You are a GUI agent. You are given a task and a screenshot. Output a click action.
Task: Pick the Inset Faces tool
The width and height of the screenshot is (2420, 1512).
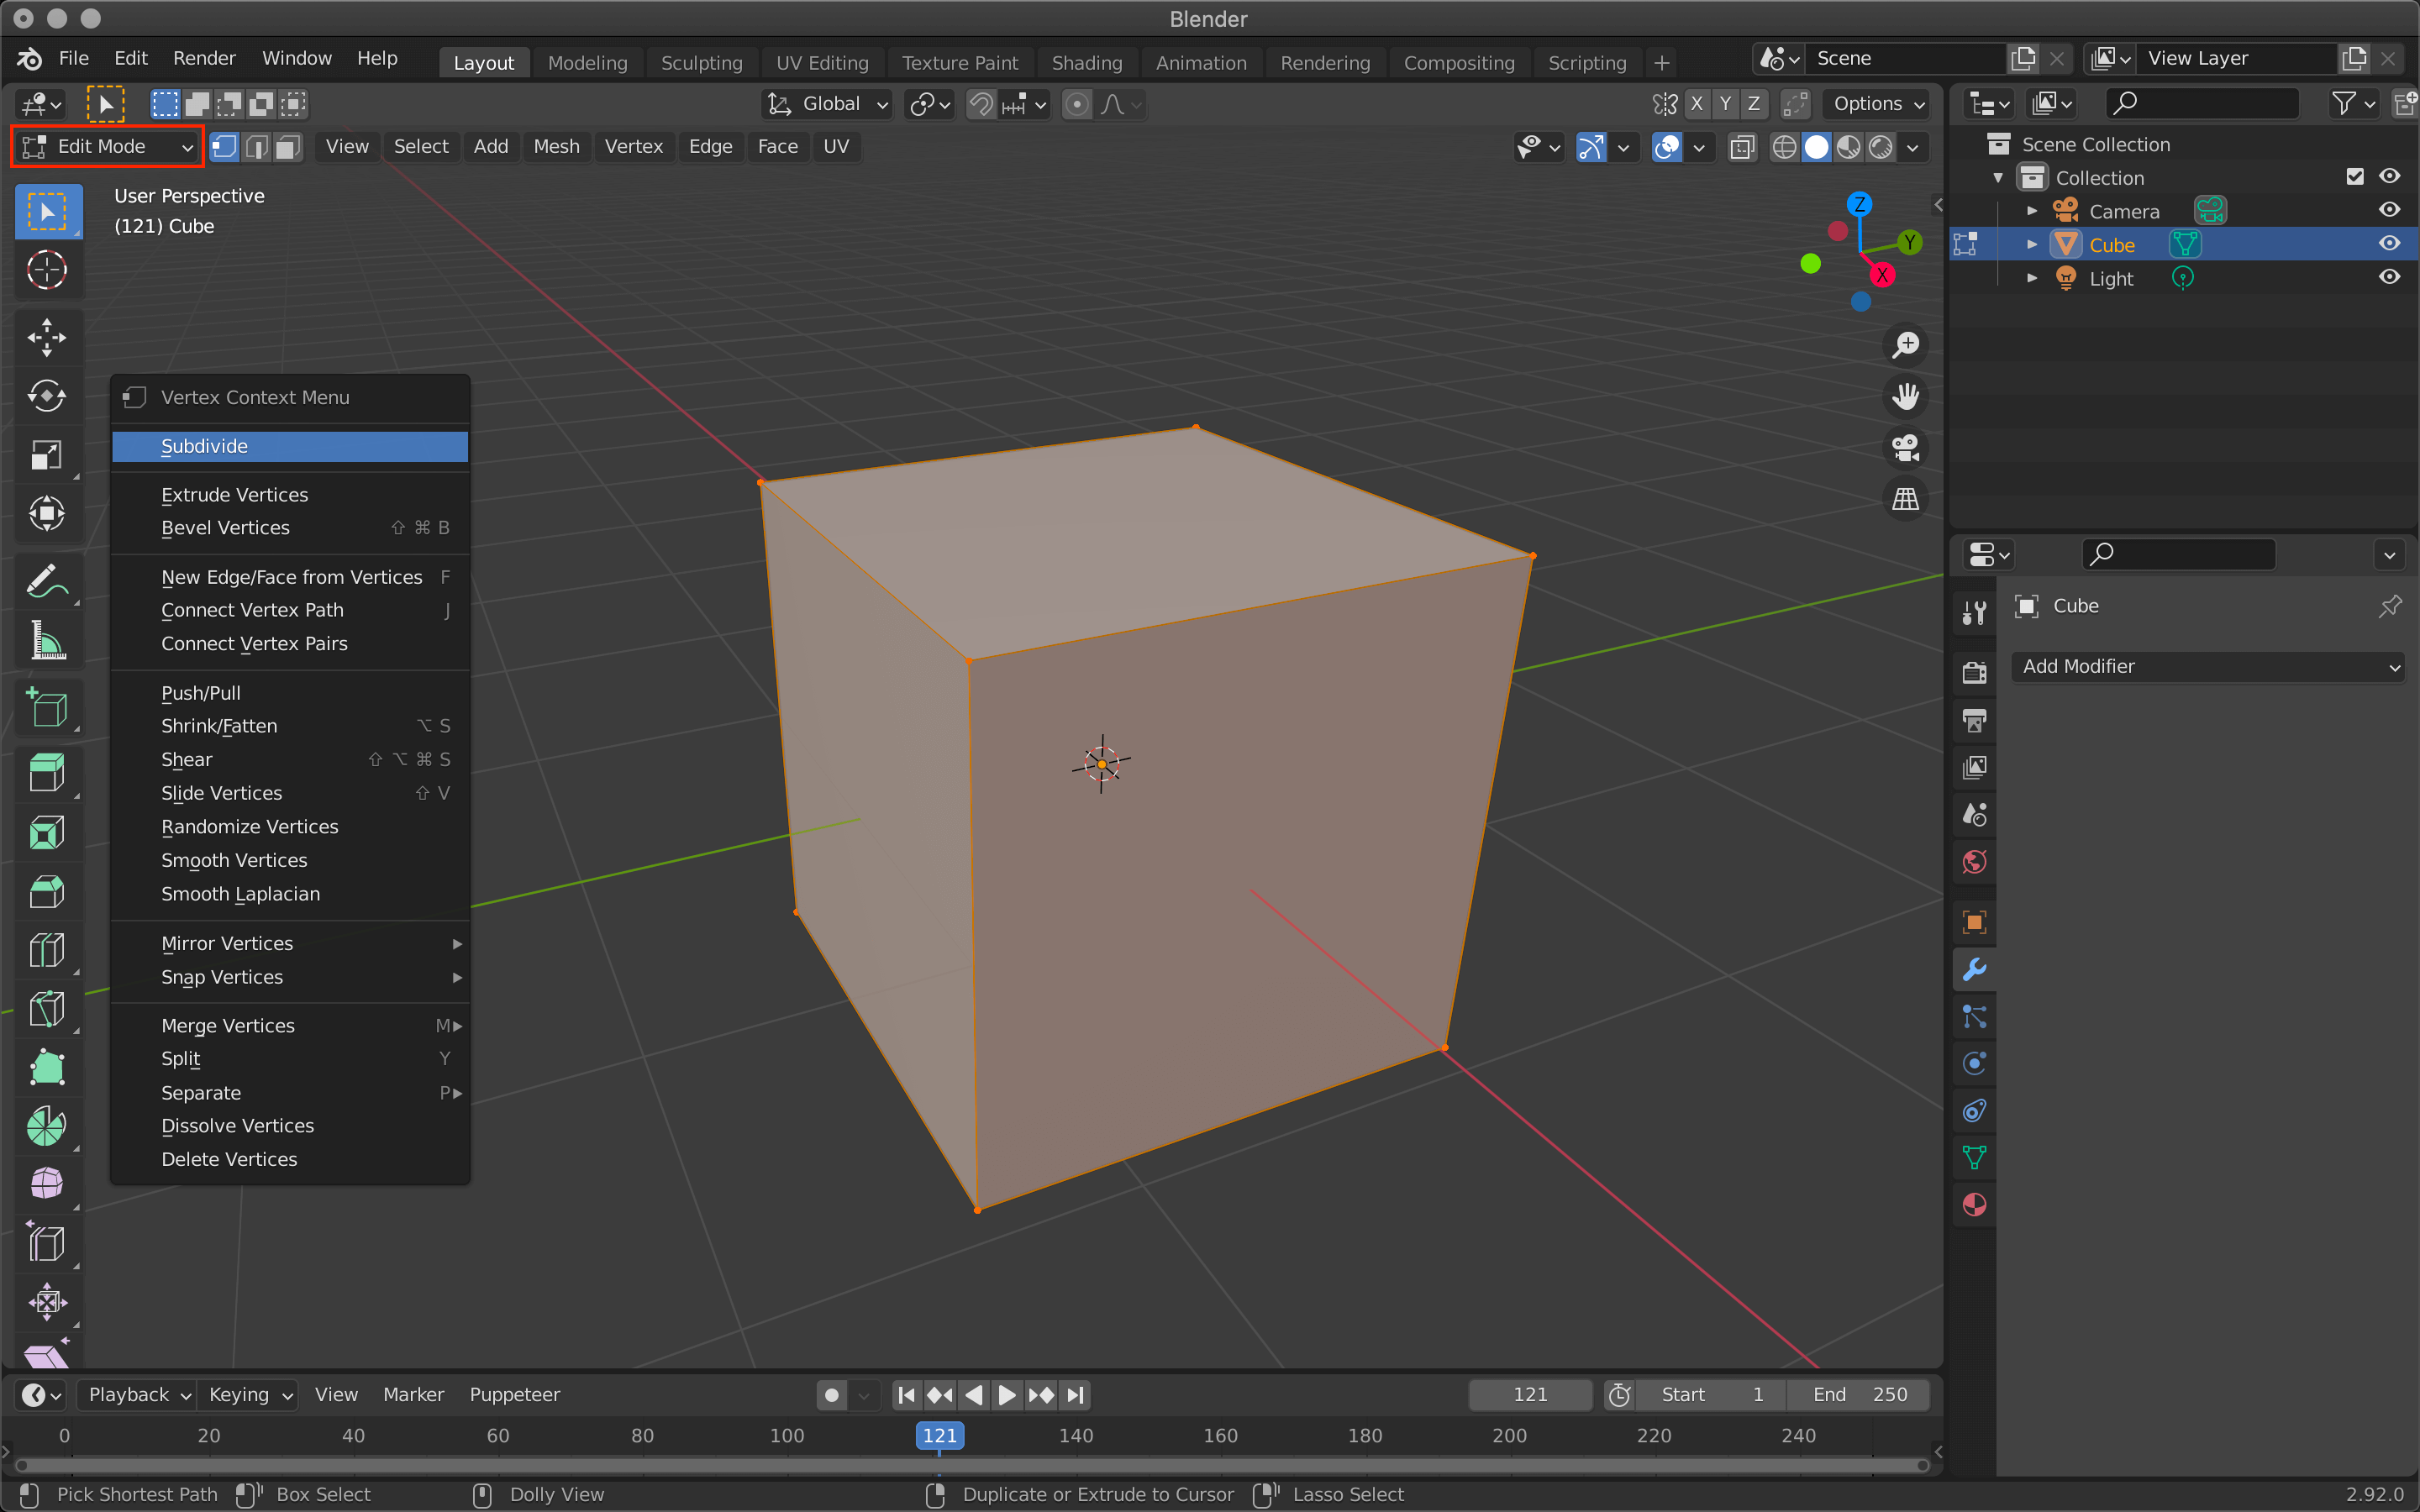coord(47,832)
